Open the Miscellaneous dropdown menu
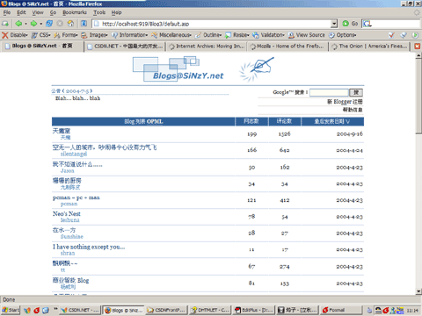 (171, 35)
